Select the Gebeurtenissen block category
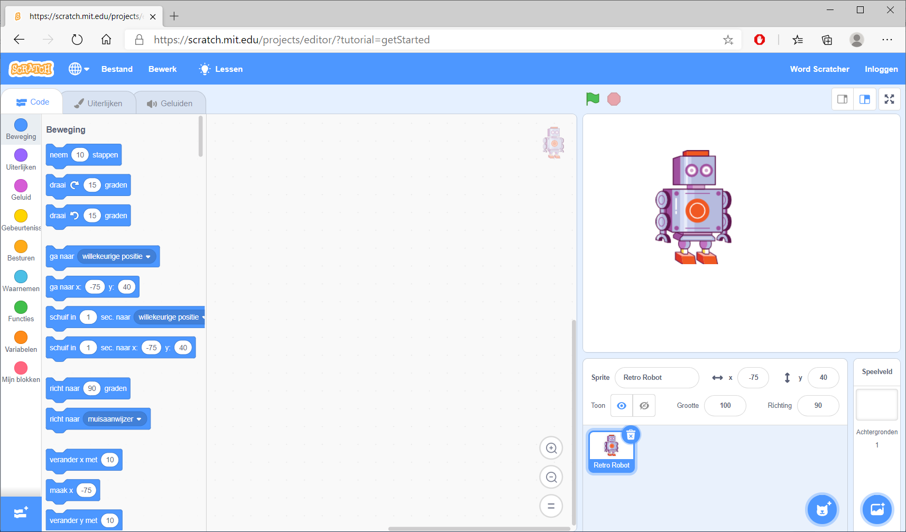 coord(21,221)
